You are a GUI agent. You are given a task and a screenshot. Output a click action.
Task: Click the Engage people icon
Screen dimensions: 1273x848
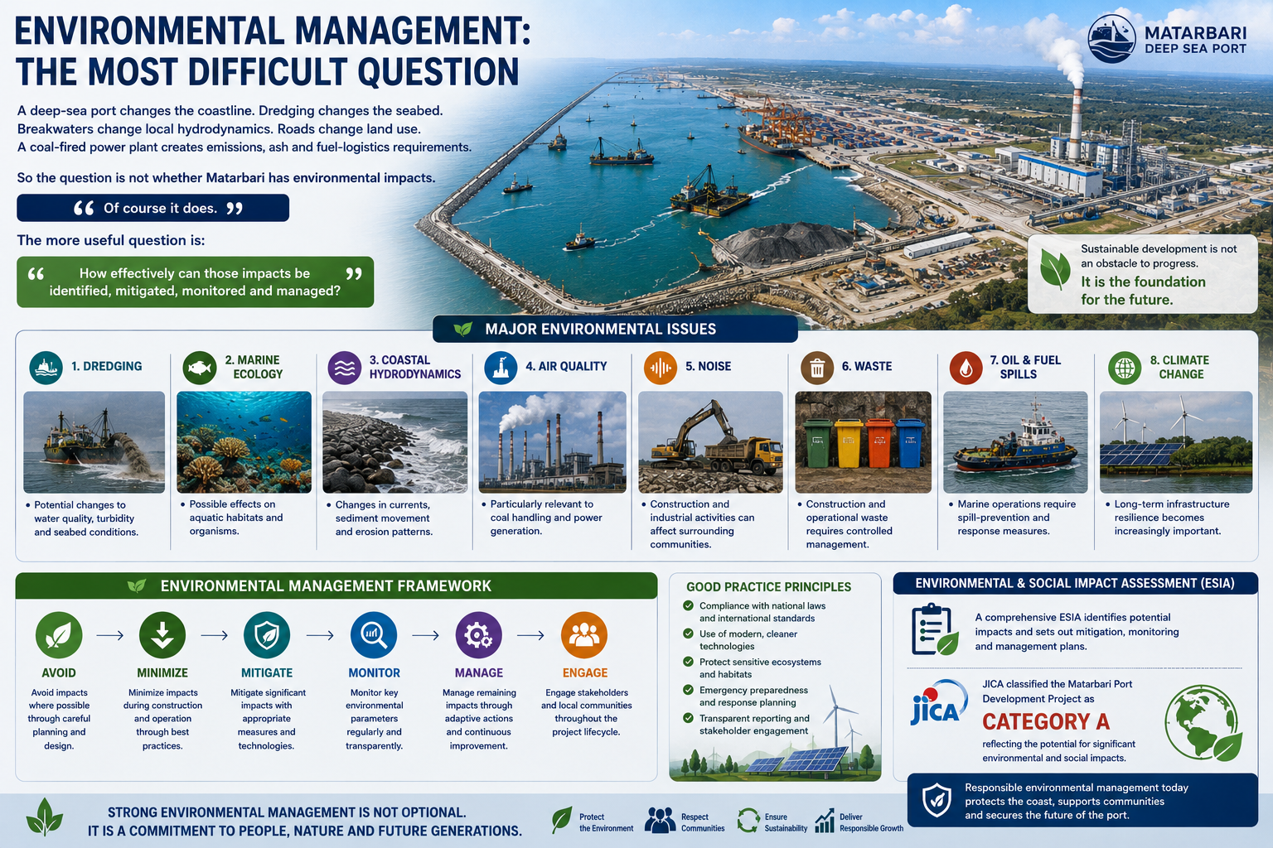pyautogui.click(x=584, y=635)
